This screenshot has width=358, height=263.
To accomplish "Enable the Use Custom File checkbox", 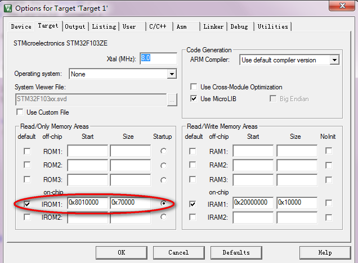I will click(20, 112).
